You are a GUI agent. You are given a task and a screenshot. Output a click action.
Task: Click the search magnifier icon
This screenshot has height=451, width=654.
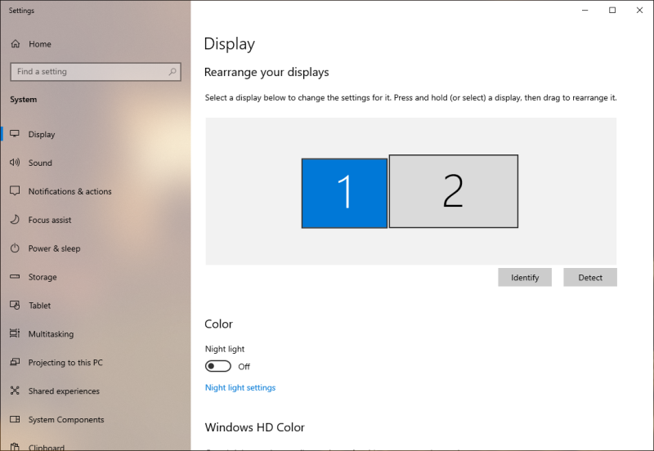coord(172,72)
